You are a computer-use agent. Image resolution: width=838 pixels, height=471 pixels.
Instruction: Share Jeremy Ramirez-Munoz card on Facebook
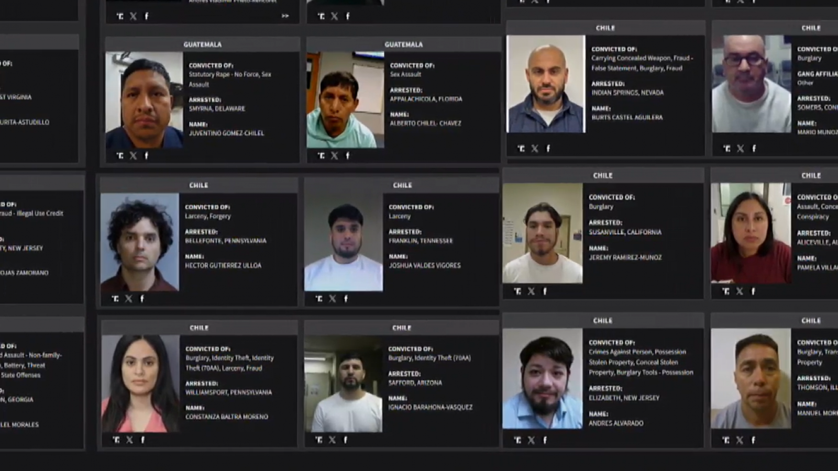[545, 291]
